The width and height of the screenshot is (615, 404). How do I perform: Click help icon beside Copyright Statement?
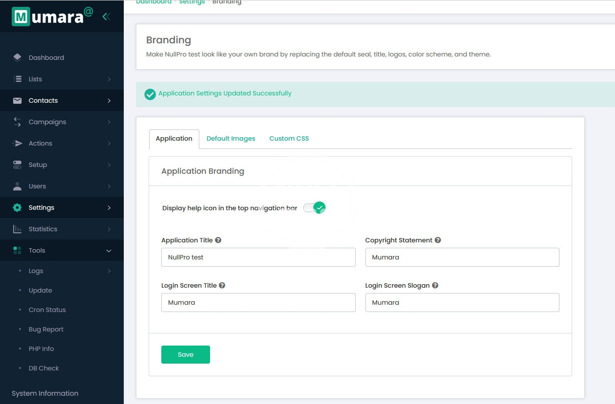point(438,240)
